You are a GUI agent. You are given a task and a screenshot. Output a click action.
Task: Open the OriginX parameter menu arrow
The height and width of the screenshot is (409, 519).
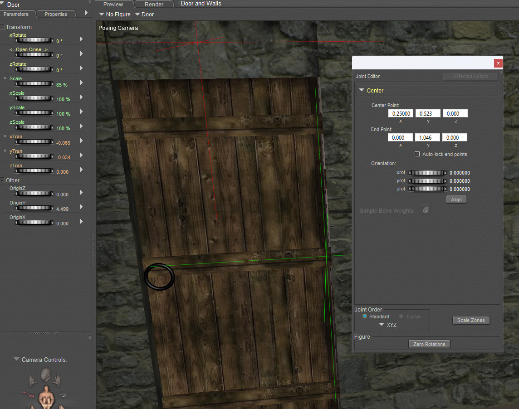coord(81,221)
